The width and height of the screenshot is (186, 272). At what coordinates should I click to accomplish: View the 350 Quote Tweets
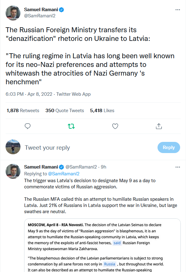click(x=65, y=111)
